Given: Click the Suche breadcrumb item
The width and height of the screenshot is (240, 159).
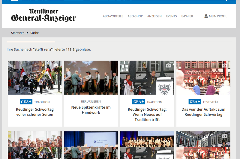Looking at the screenshot, I should (x=34, y=33).
